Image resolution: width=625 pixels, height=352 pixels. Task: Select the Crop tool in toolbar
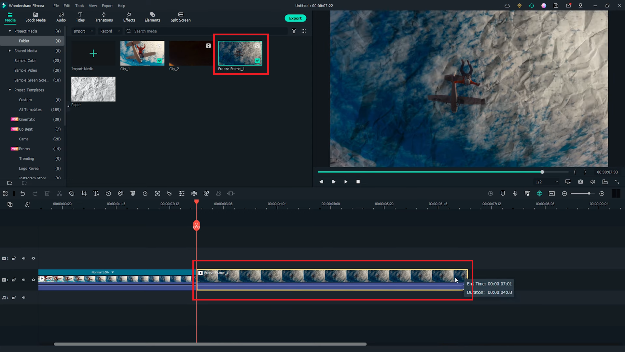tap(84, 193)
